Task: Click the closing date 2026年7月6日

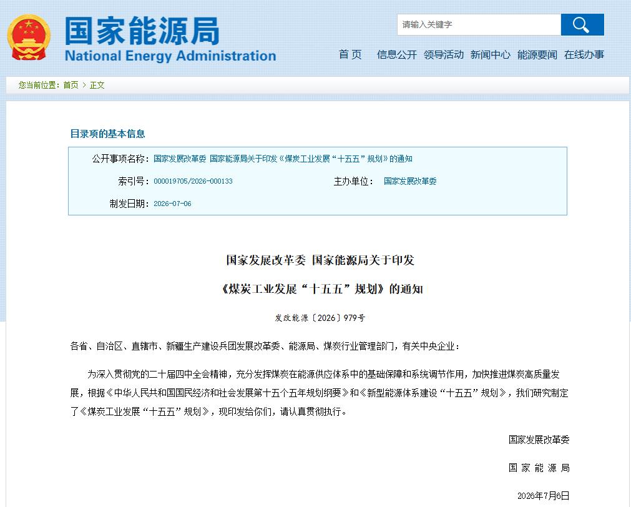Action: point(543,496)
